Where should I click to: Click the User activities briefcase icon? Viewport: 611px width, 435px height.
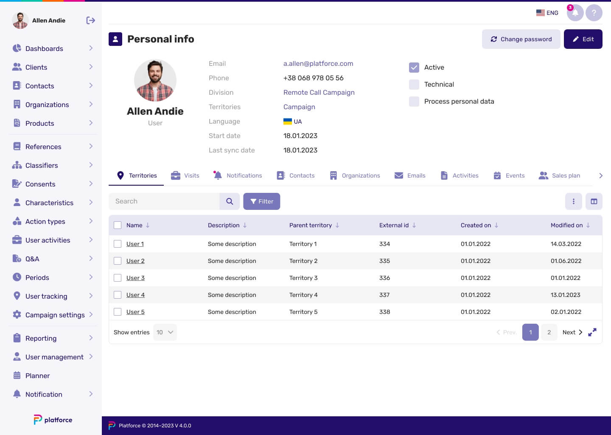(x=17, y=240)
